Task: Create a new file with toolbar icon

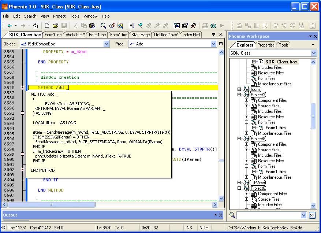Action: coord(47,26)
